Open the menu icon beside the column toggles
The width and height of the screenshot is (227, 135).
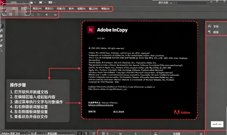point(94,134)
